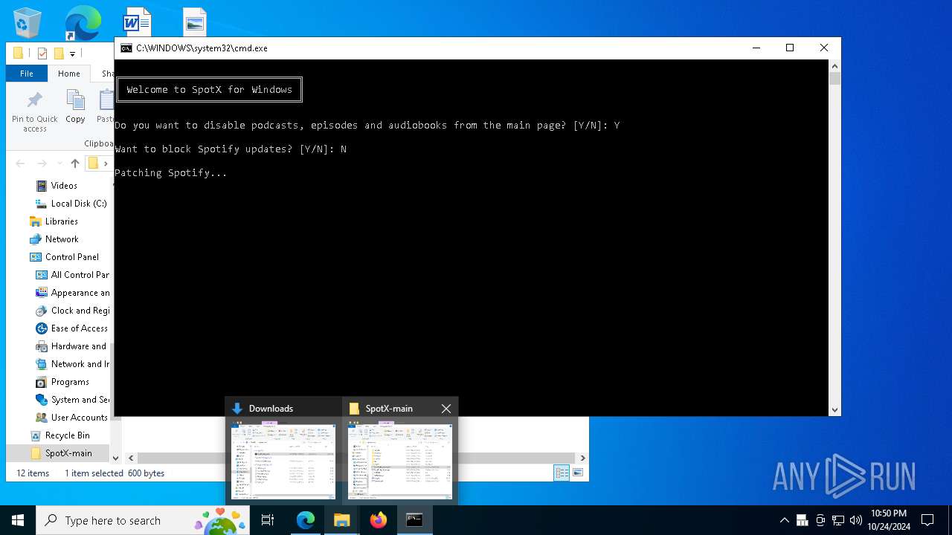Open the Windows Start menu
Image resolution: width=952 pixels, height=535 pixels.
tap(18, 520)
